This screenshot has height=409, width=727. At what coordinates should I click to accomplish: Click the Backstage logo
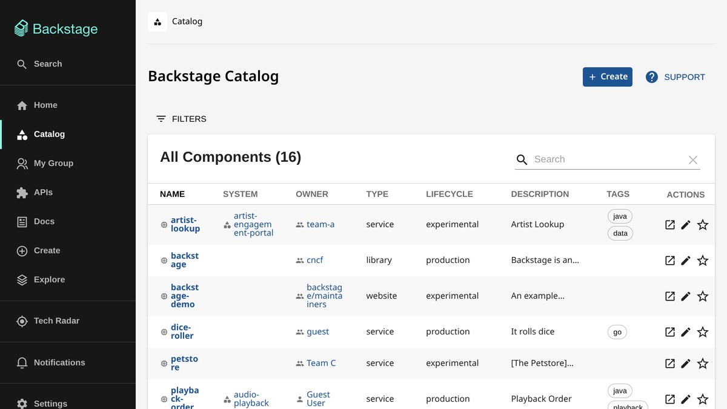point(56,28)
